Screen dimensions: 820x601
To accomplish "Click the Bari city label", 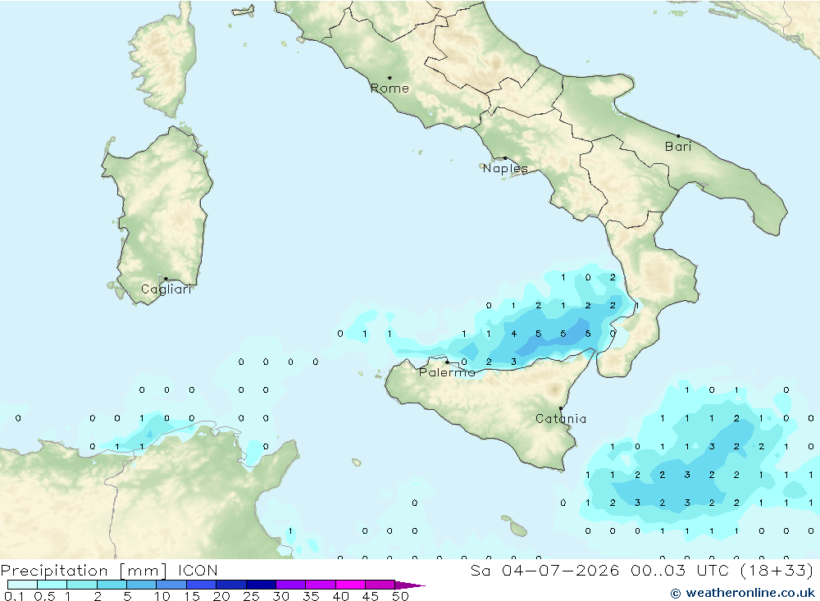I will click(678, 147).
